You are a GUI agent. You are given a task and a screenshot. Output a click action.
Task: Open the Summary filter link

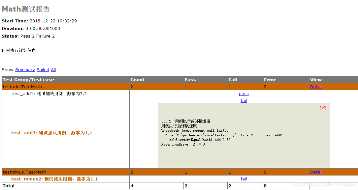(25, 70)
